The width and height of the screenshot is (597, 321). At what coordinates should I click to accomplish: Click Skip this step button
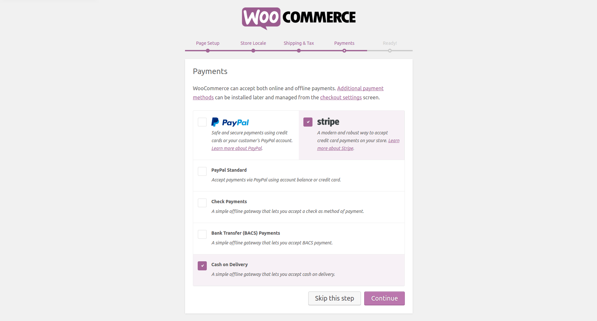click(x=335, y=298)
